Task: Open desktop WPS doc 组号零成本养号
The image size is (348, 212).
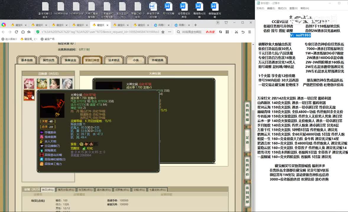Action: pyautogui.click(x=184, y=10)
